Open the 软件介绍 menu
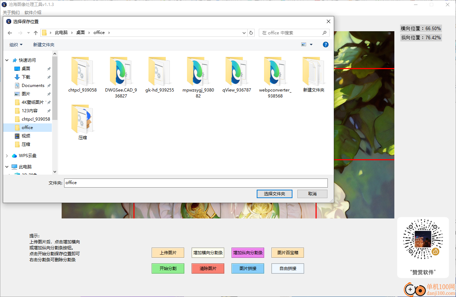This screenshot has width=456, height=297. pyautogui.click(x=33, y=12)
